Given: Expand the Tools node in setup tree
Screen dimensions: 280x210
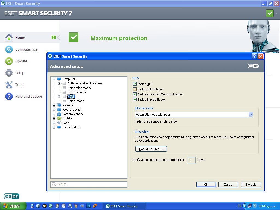Looking at the screenshot, I should pyautogui.click(x=54, y=123).
